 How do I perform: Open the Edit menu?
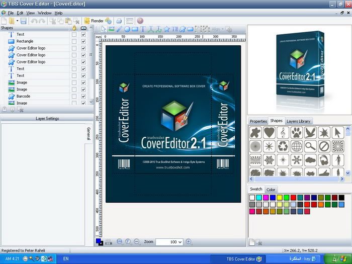point(20,13)
